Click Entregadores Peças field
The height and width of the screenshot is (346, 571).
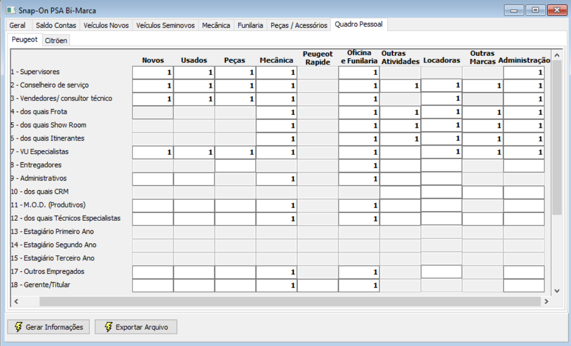click(235, 165)
